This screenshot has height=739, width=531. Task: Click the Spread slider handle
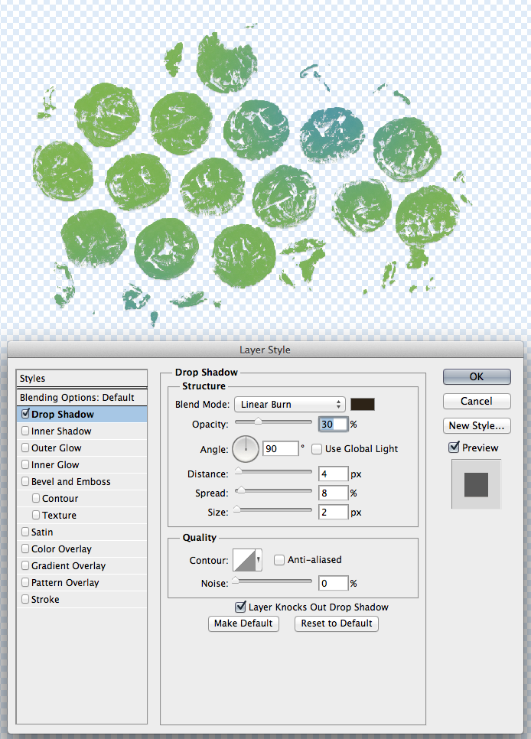tap(240, 490)
